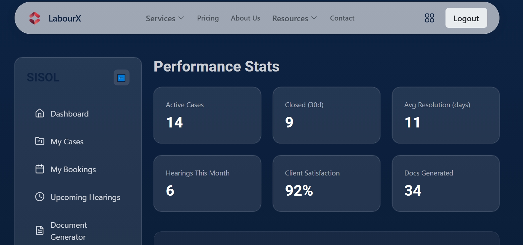Open the apps grid icon
The image size is (523, 245).
pos(429,18)
